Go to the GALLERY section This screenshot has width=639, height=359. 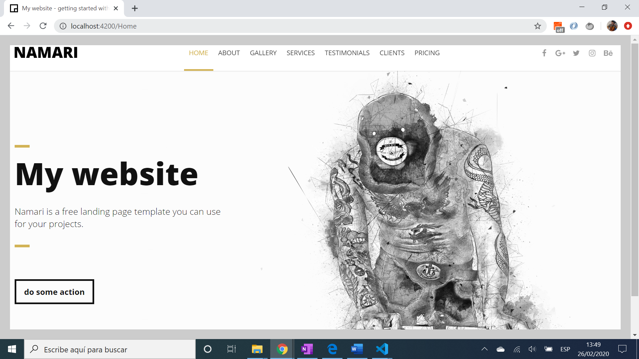coord(263,53)
